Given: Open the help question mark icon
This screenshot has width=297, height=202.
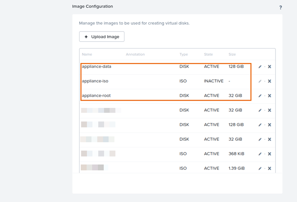Looking at the screenshot, I should tap(280, 8).
